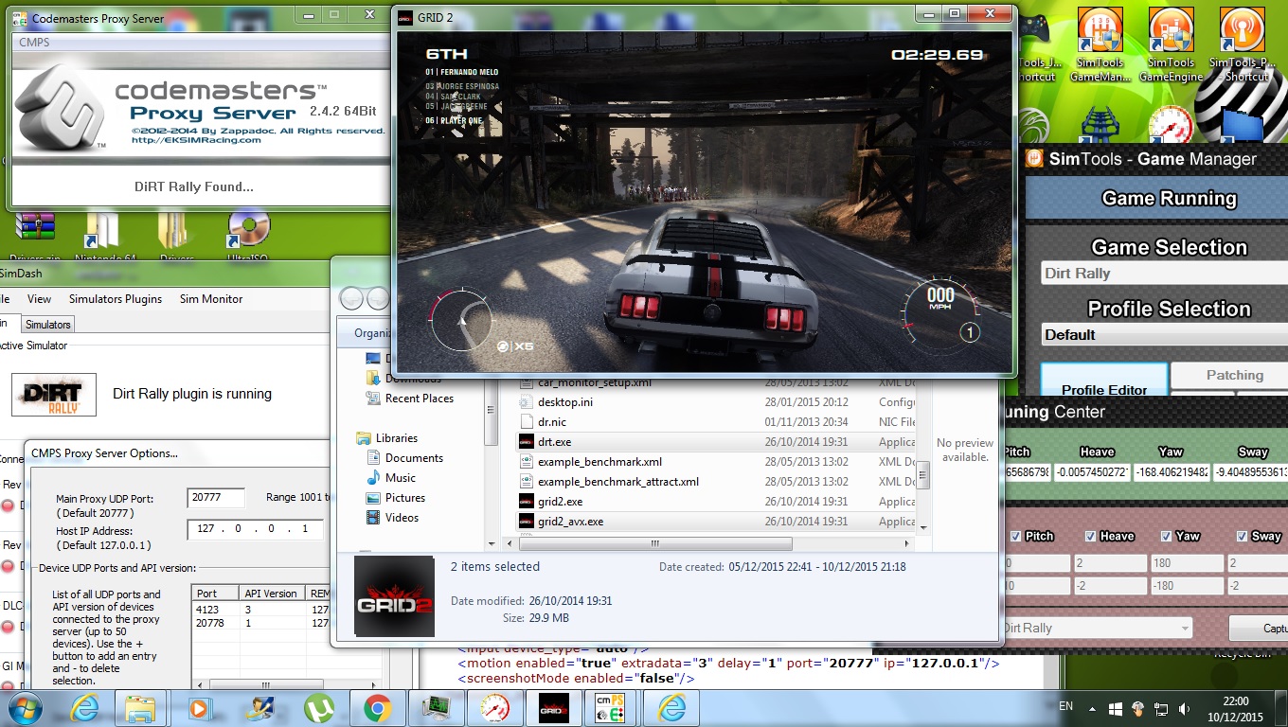Screen dimensions: 1288x727
Task: Select the drt.exe file in Explorer
Action: coord(715,442)
